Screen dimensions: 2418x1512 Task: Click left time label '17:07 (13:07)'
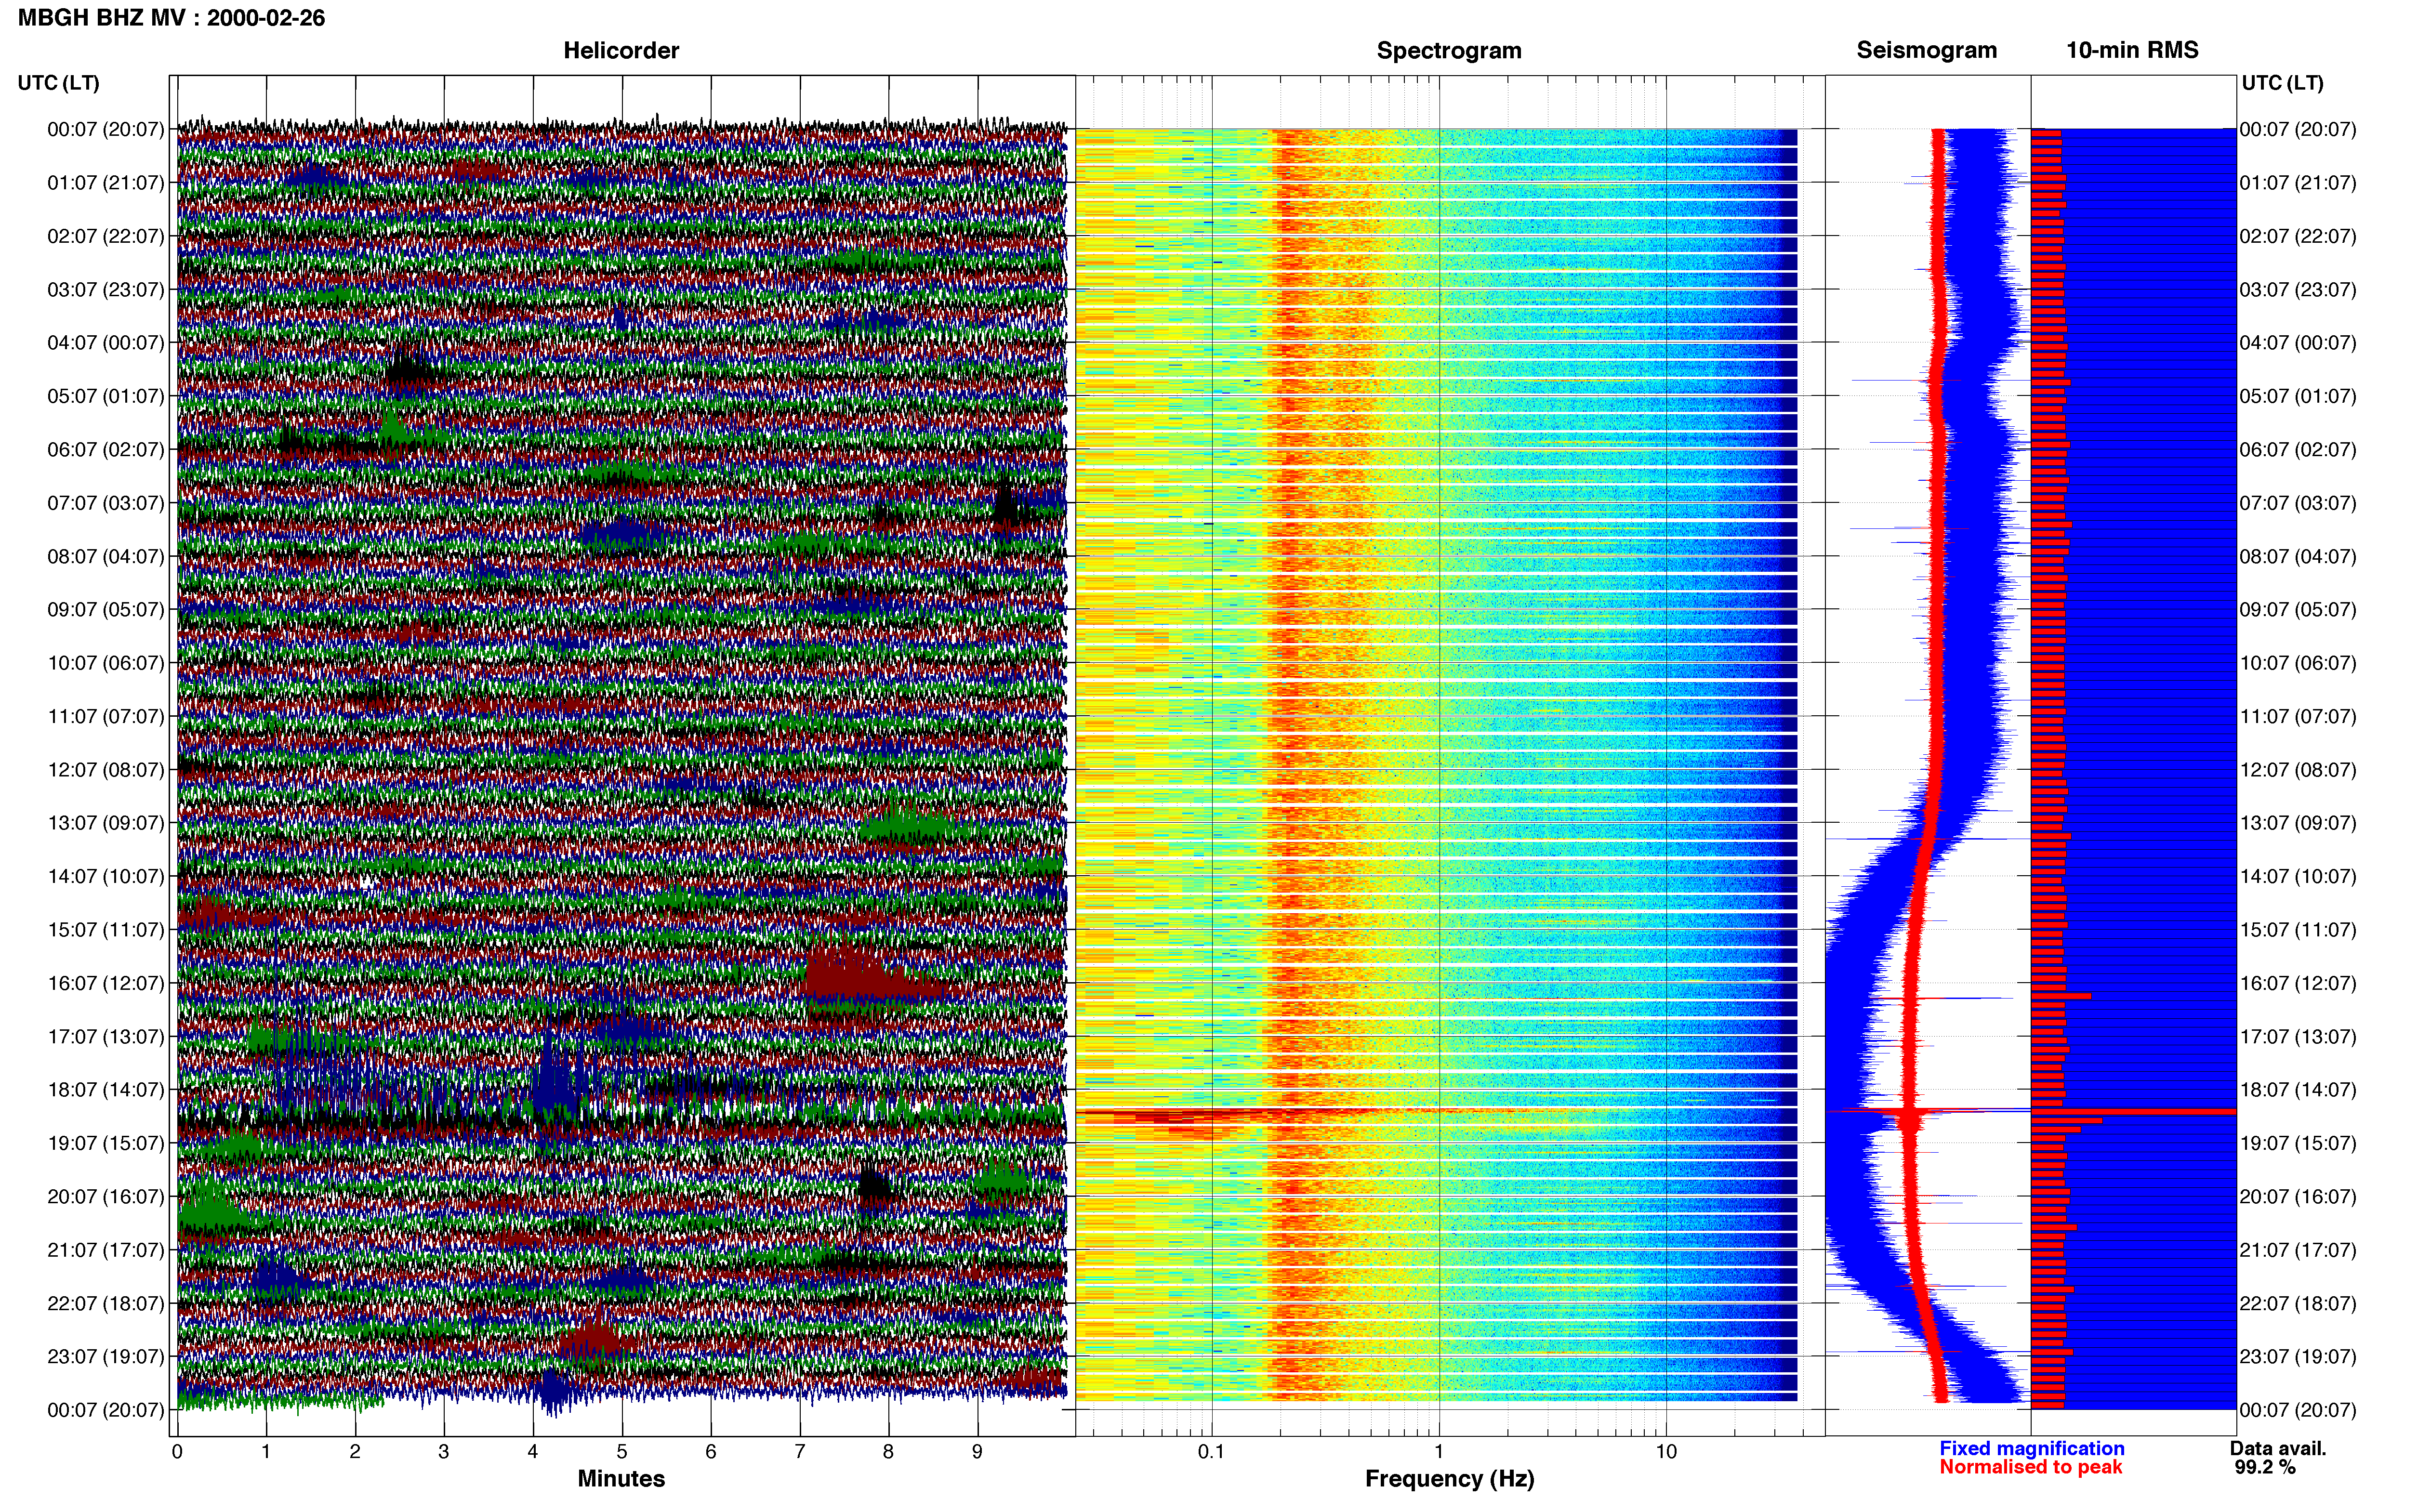105,1036
